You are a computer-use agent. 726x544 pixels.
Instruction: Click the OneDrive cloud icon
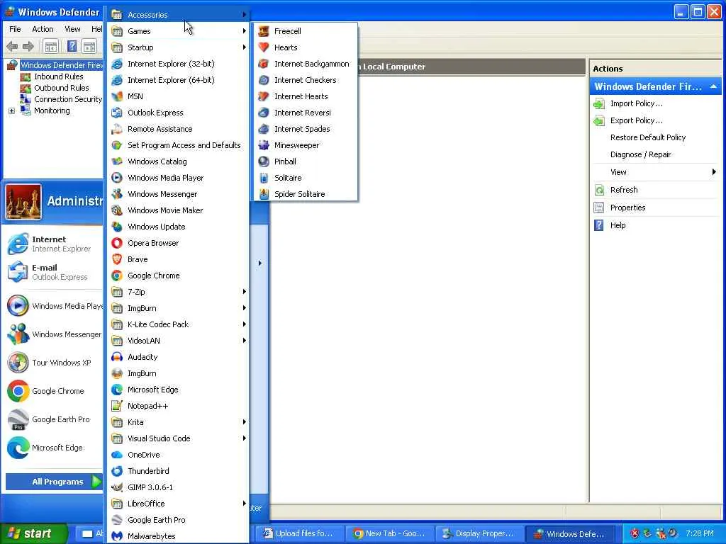[117, 455]
